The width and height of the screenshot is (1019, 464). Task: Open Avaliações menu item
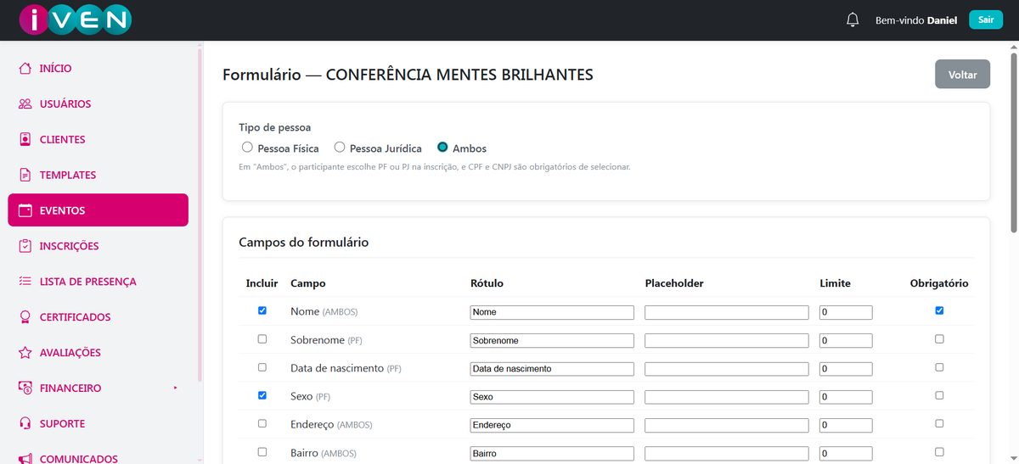[98, 353]
